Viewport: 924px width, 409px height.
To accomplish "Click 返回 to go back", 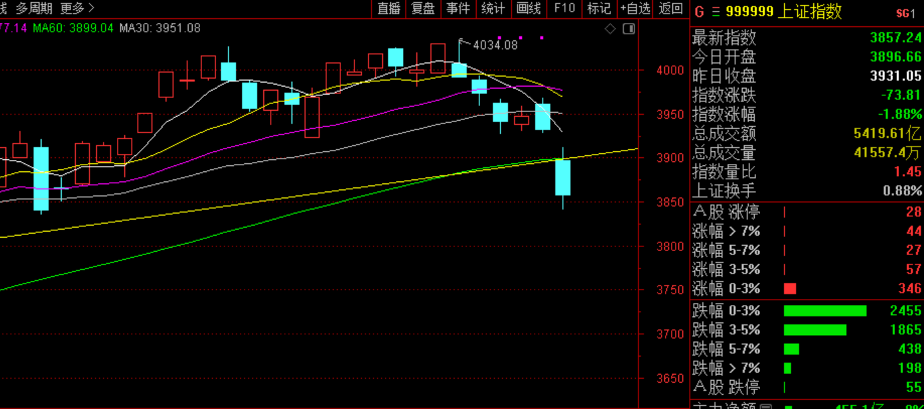I will 671,8.
